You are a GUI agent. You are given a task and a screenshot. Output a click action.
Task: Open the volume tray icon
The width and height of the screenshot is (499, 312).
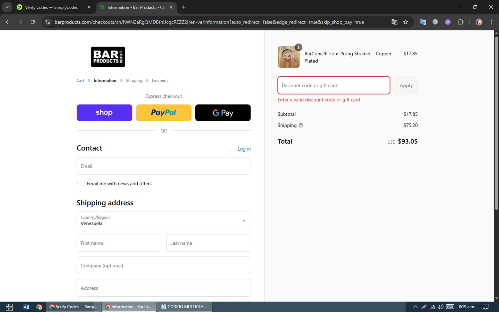(440, 307)
